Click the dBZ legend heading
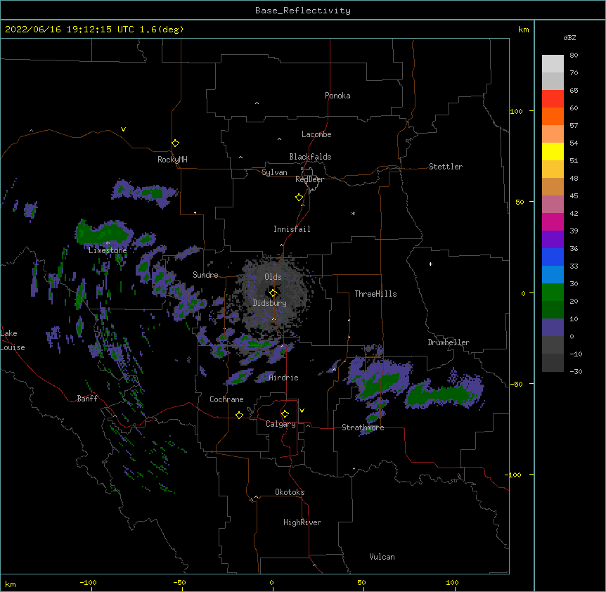This screenshot has width=606, height=592. pos(569,38)
